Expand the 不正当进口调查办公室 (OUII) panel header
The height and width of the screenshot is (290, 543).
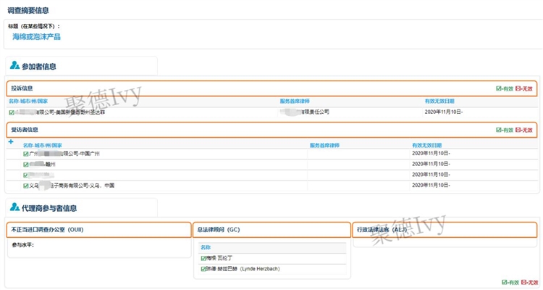pyautogui.click(x=98, y=230)
